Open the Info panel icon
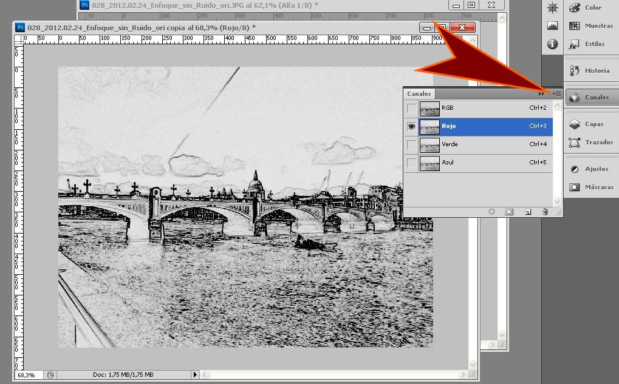This screenshot has width=619, height=384. (x=552, y=44)
